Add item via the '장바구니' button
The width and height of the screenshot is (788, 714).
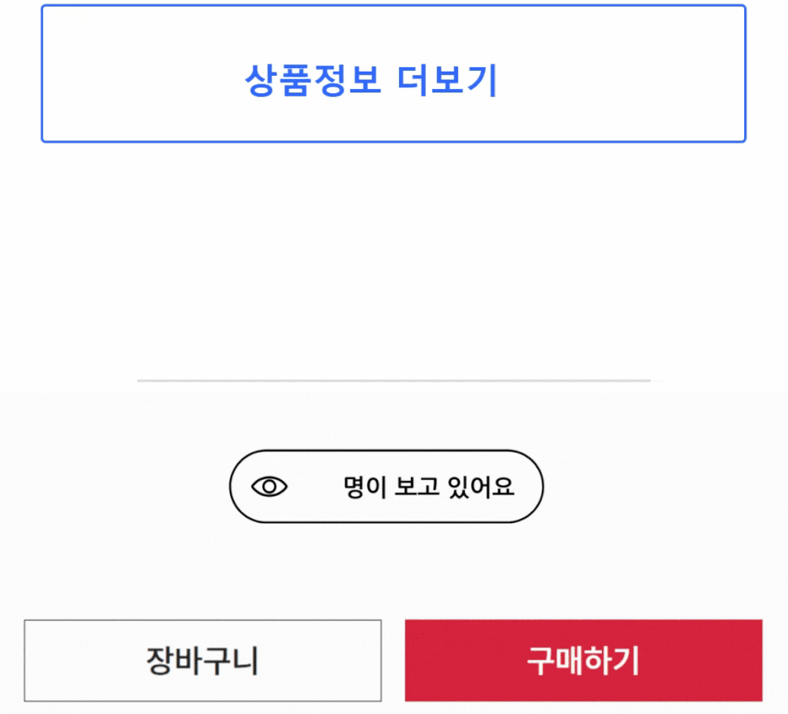tap(202, 661)
